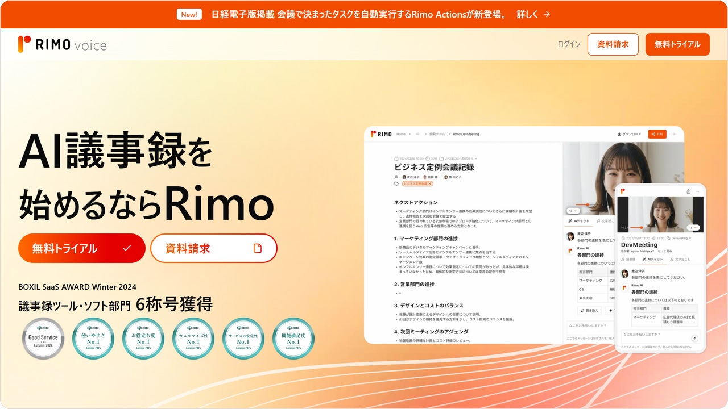This screenshot has width=728, height=409.
Task: Click 無料トライアル in the top navigation bar
Action: click(677, 44)
